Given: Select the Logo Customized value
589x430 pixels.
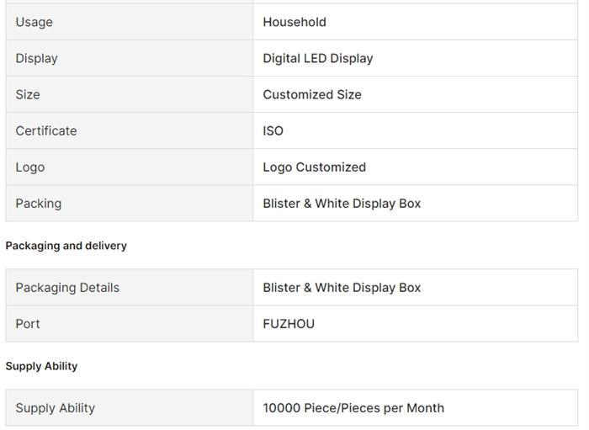Looking at the screenshot, I should click(314, 167).
